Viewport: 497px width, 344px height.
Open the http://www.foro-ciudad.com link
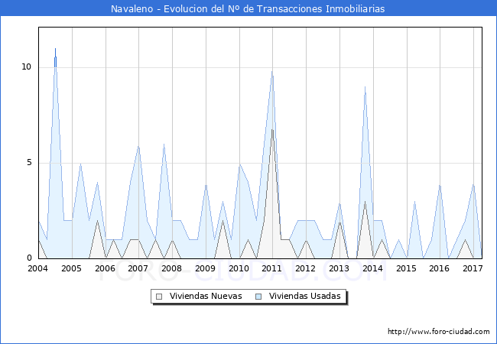coord(439,331)
